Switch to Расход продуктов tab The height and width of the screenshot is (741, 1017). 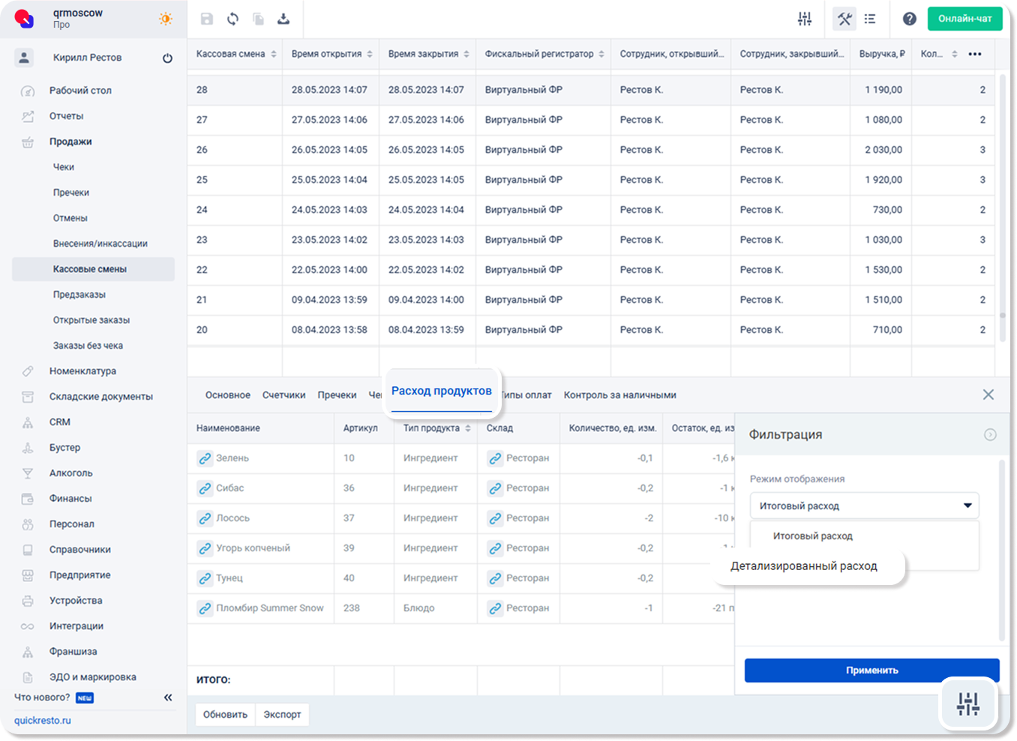(442, 391)
